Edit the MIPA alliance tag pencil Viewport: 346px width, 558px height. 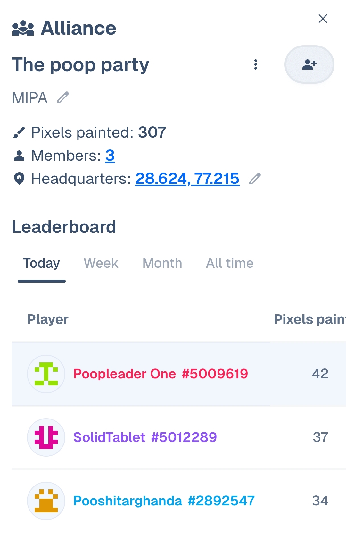pos(63,97)
